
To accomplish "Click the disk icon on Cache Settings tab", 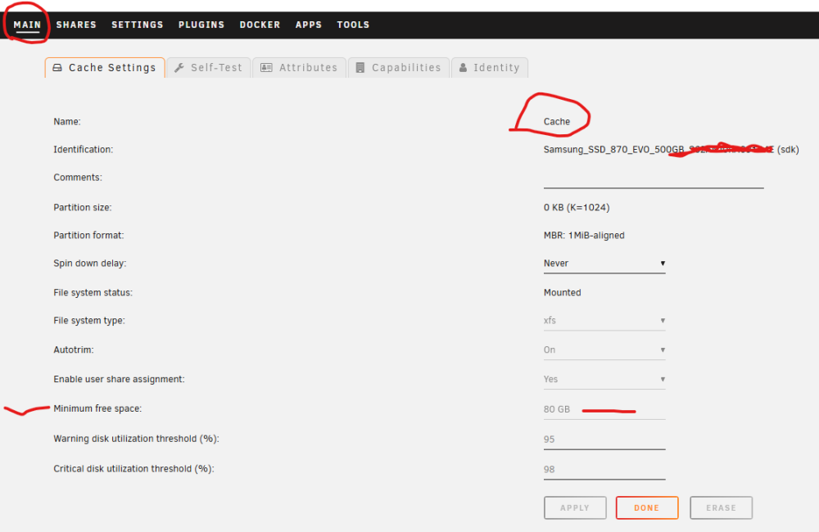I will [x=57, y=68].
